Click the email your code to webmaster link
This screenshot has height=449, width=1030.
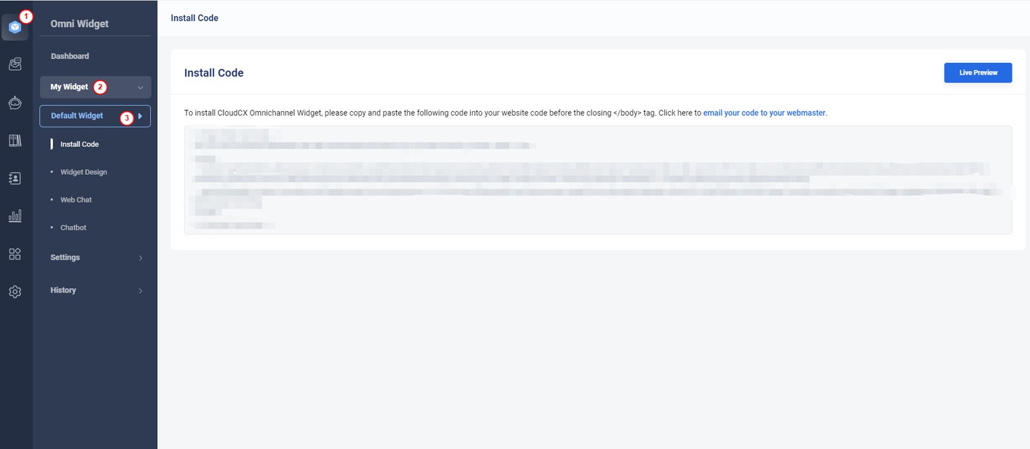(x=764, y=113)
